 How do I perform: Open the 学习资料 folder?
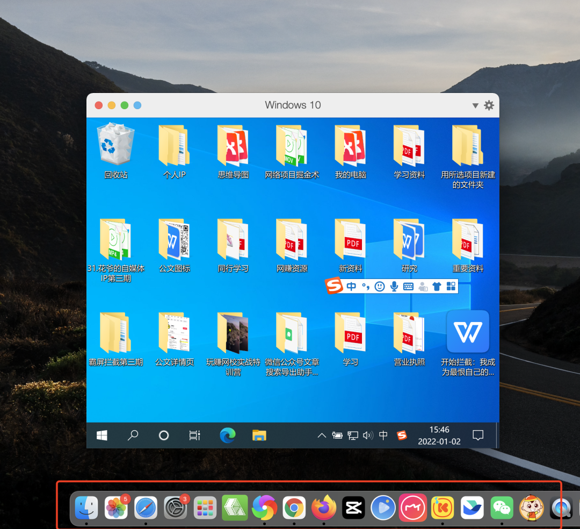[x=409, y=151]
